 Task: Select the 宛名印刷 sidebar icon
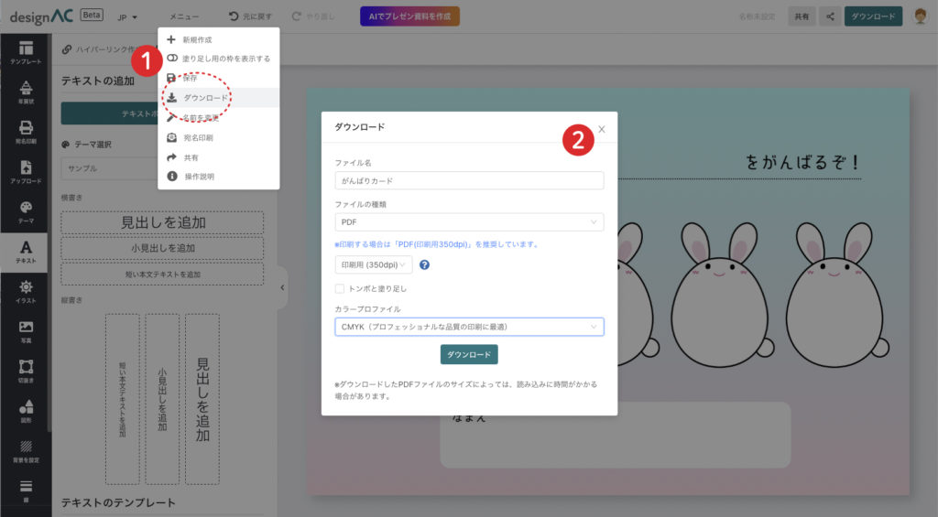tap(26, 134)
